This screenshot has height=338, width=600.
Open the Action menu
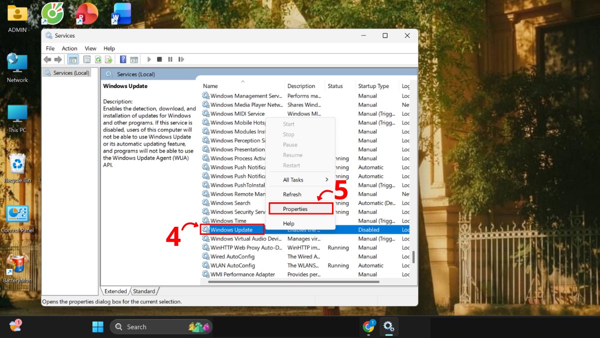tap(69, 48)
